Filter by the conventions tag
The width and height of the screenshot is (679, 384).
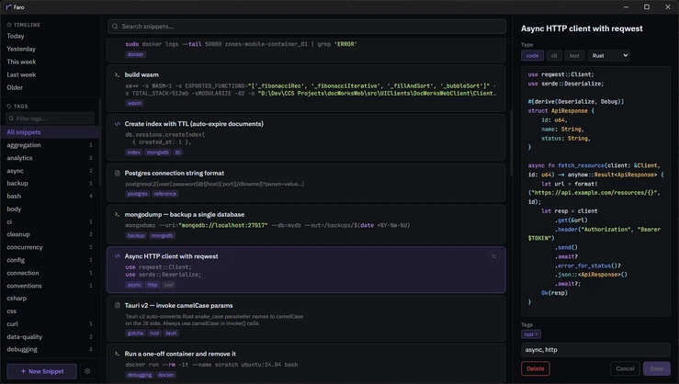coord(50,286)
